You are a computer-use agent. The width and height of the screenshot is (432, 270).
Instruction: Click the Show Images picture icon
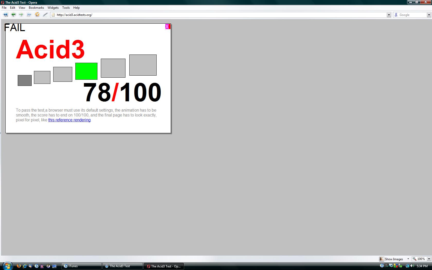click(382, 259)
